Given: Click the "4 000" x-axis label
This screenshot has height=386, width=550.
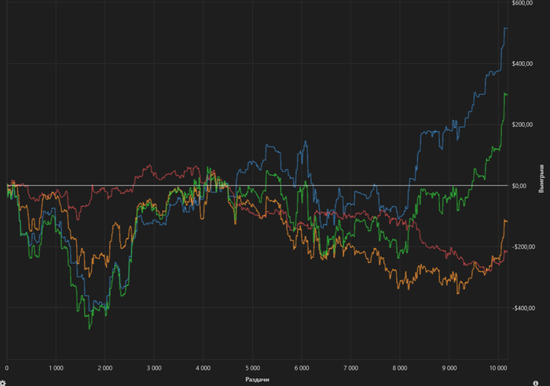Looking at the screenshot, I should point(203,368).
